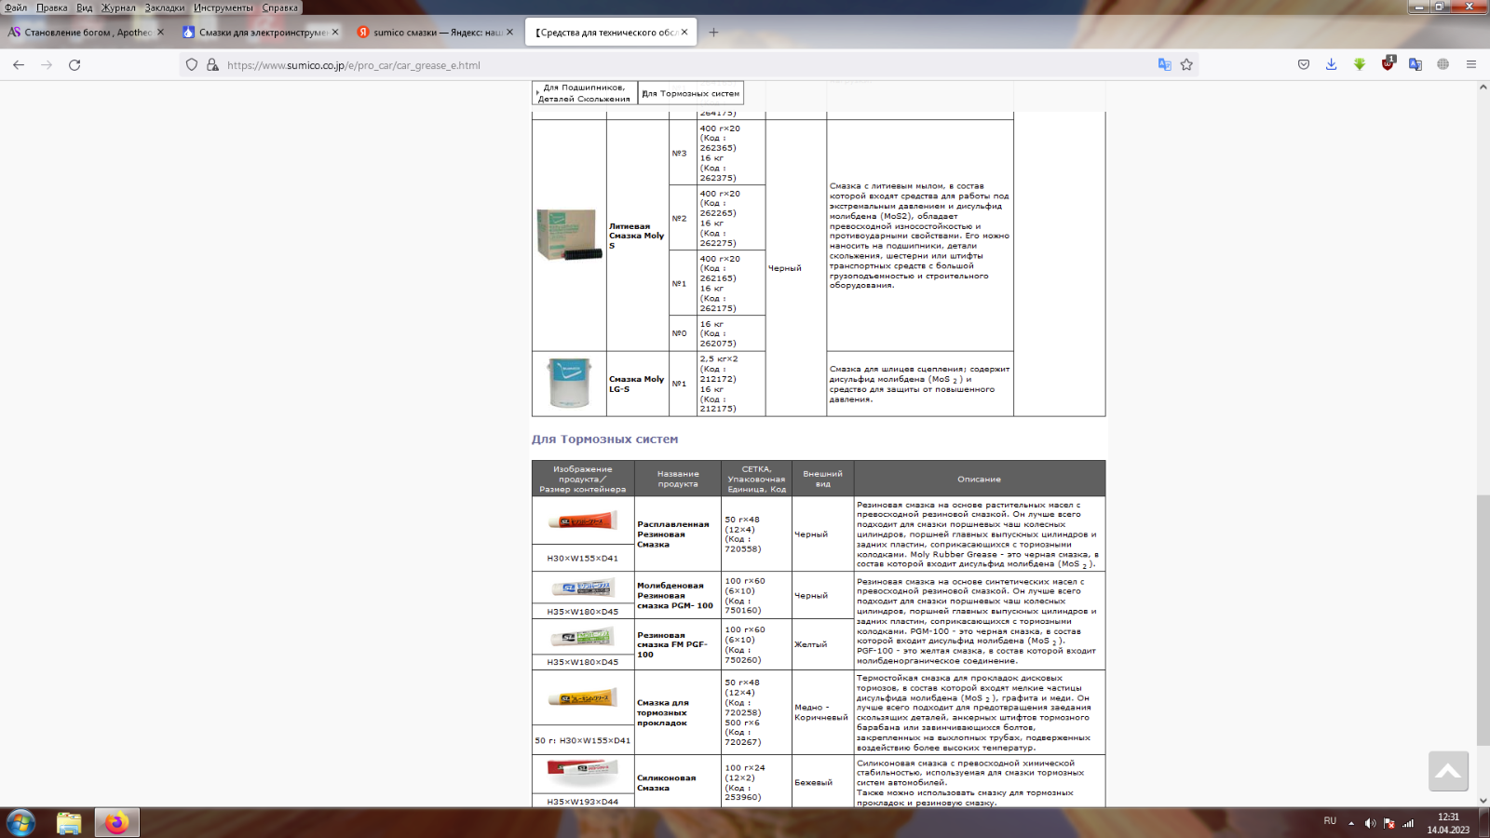Click 'Литиевая Смазка Moly S' product name
The height and width of the screenshot is (838, 1490).
637,236
